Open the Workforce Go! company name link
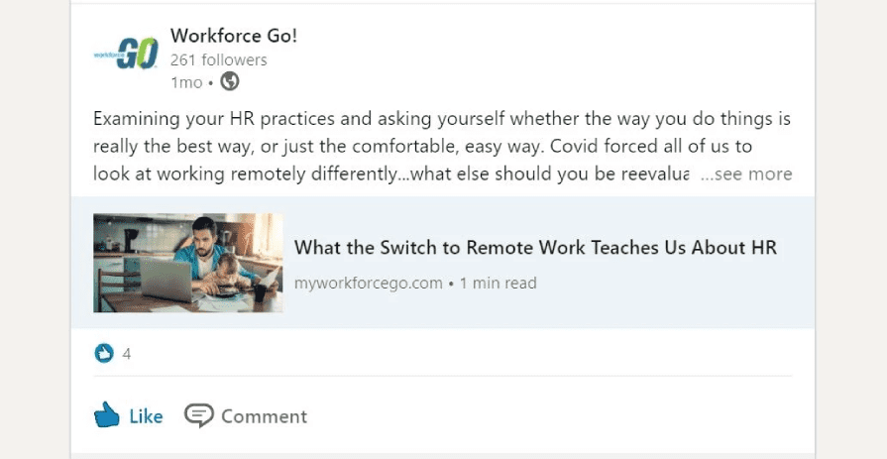The image size is (887, 459). 234,37
